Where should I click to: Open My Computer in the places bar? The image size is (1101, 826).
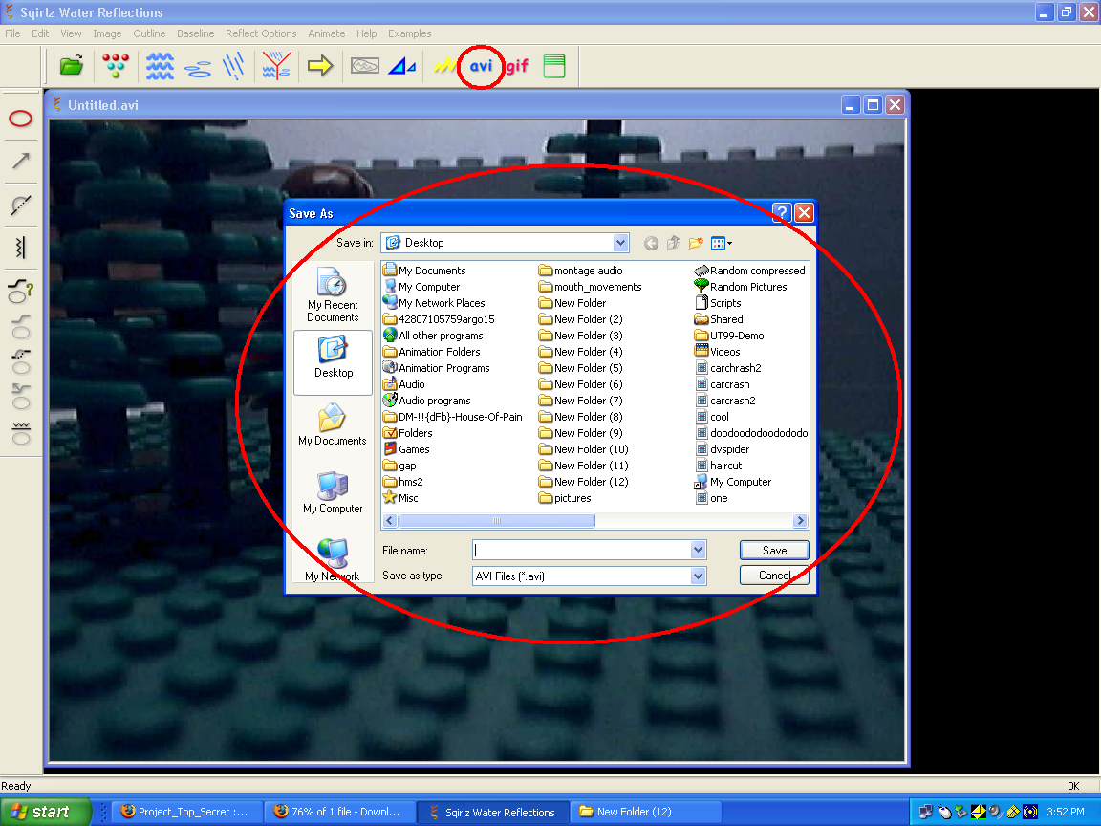pos(333,492)
